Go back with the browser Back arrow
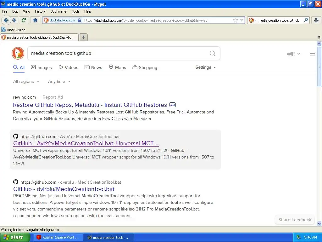Image resolution: width=322 pixels, height=242 pixels. pyautogui.click(x=6, y=20)
